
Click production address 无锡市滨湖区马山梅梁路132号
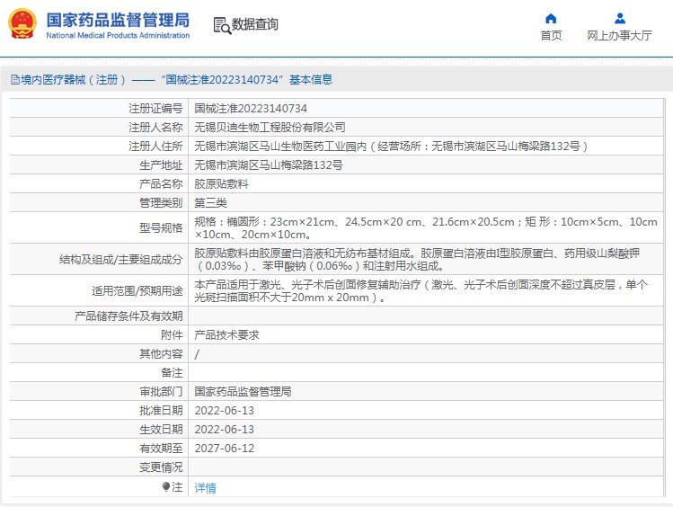269,165
